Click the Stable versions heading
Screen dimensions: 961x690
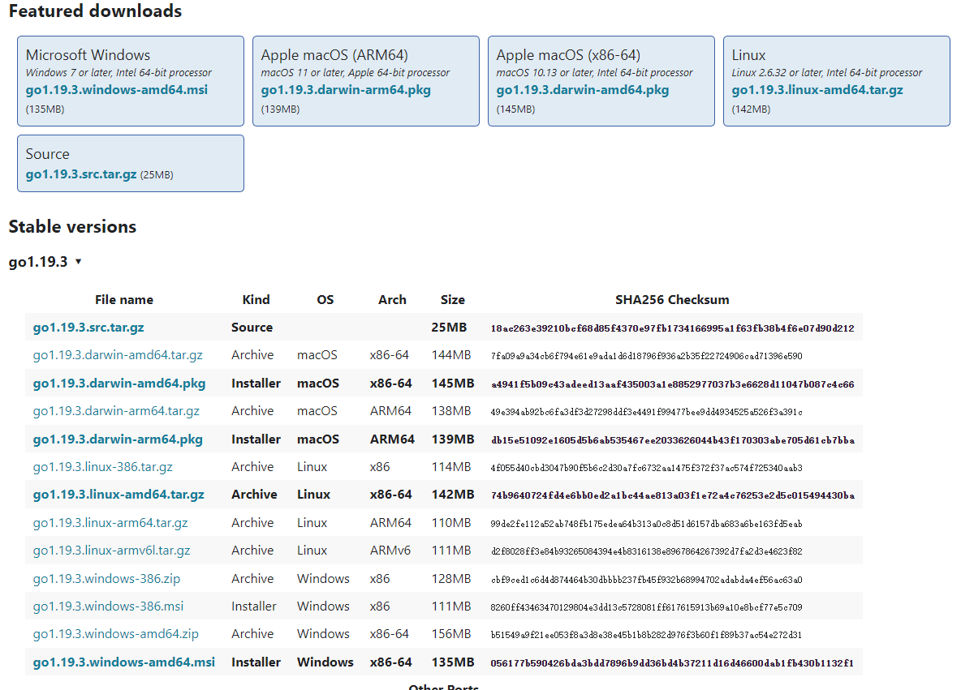pyautogui.click(x=72, y=226)
